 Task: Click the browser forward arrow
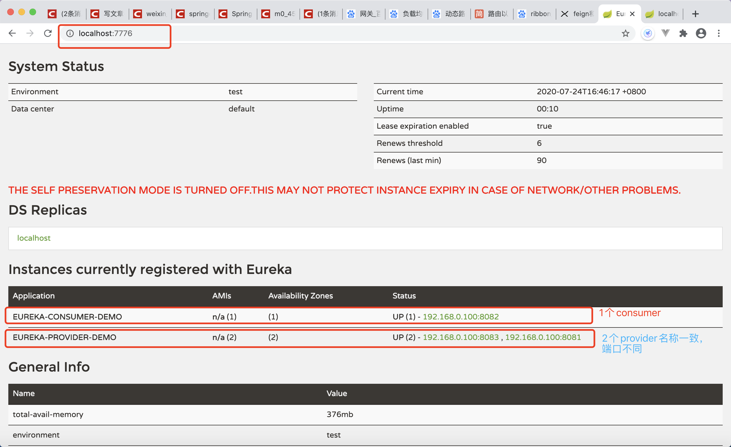30,33
